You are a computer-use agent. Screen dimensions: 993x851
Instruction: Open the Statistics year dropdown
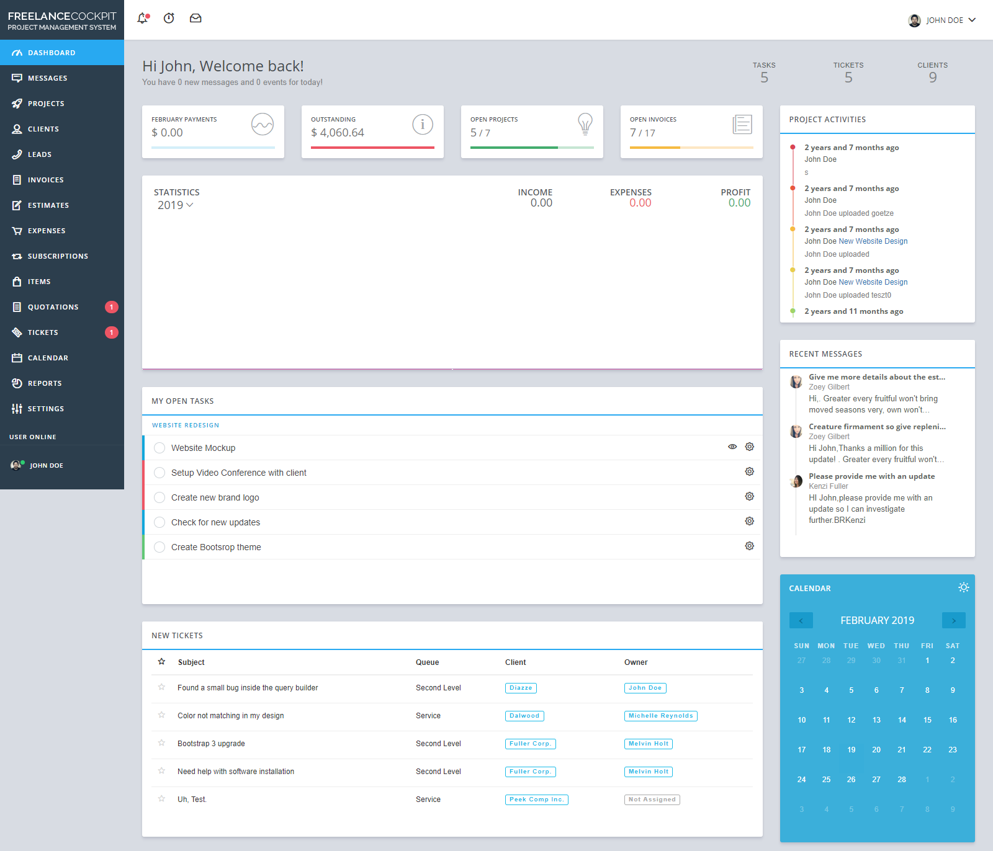(176, 205)
